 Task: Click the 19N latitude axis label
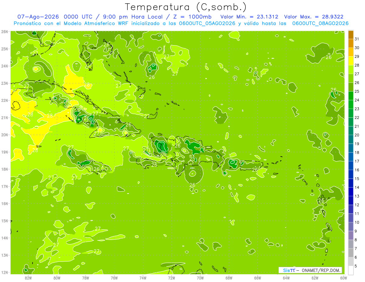pos(4,152)
